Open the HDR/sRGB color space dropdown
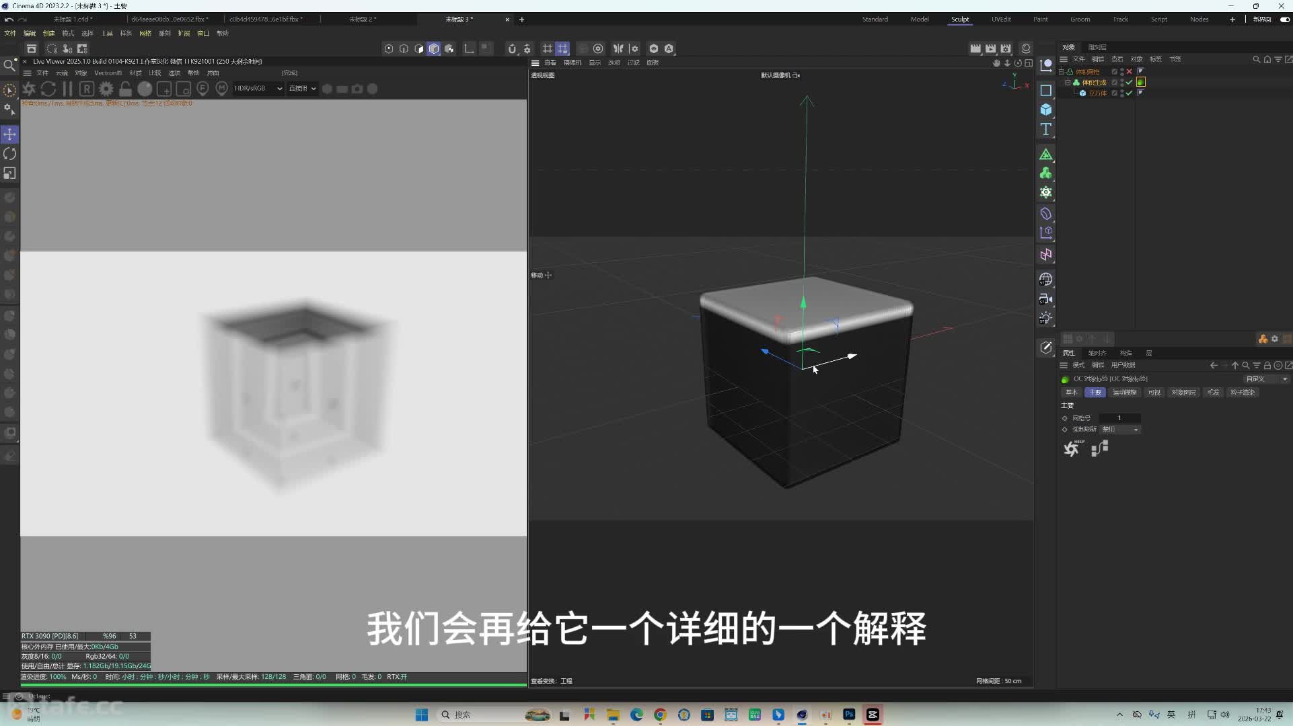This screenshot has width=1293, height=726. 258,88
